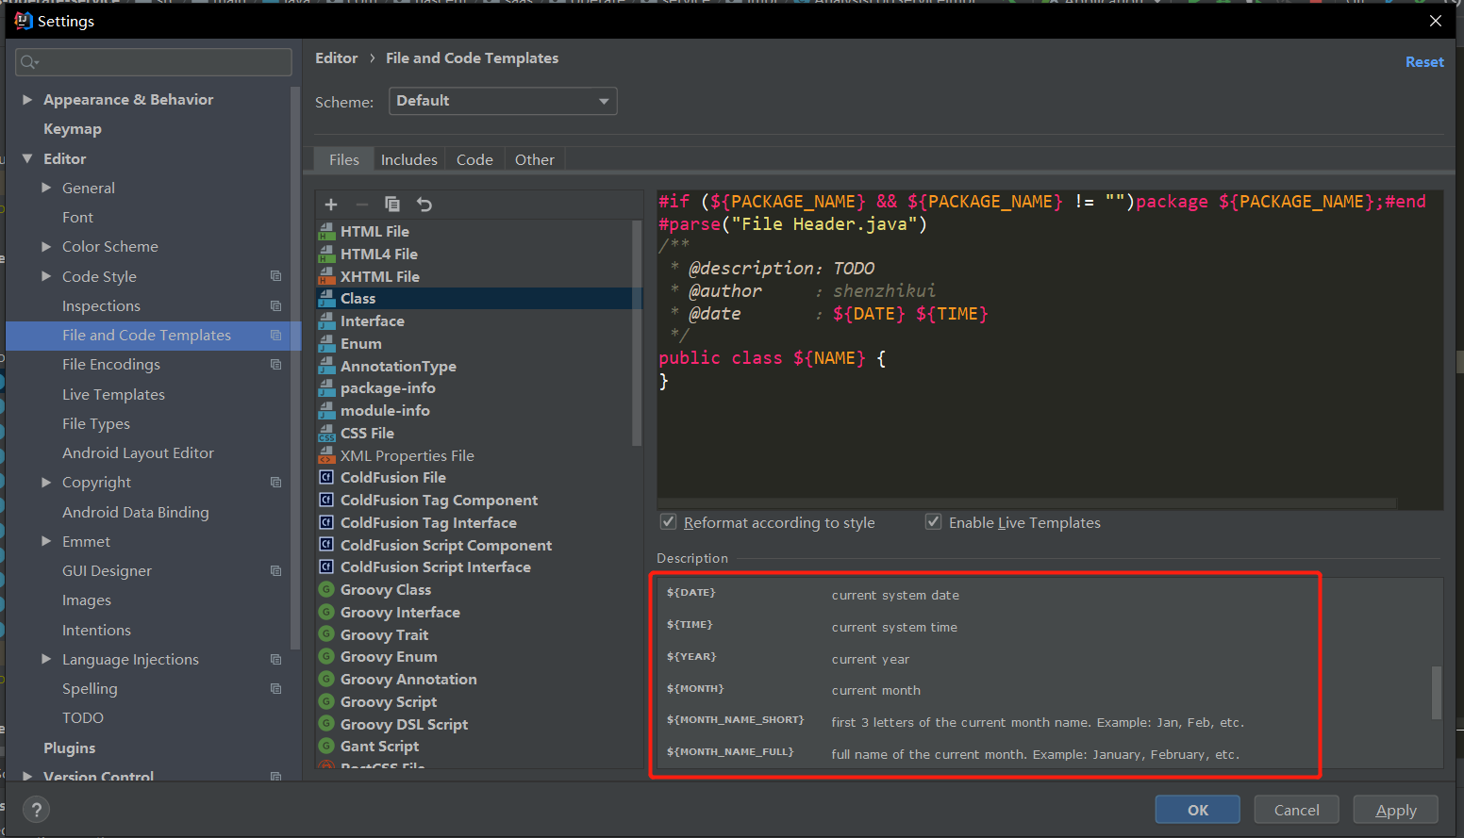This screenshot has width=1464, height=838.
Task: Select the AnnotationType template
Action: [398, 366]
